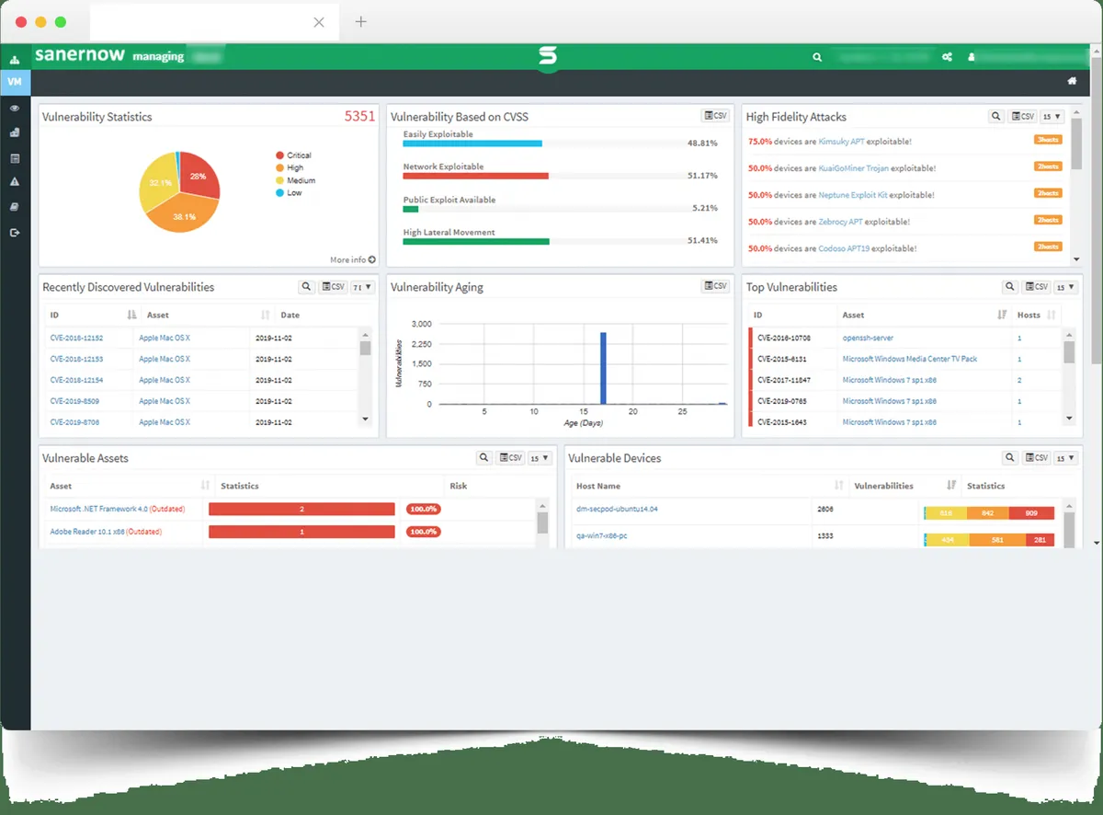The image size is (1103, 815).
Task: Export Recently Discovered Vulnerabilities as CSV
Action: tap(334, 287)
